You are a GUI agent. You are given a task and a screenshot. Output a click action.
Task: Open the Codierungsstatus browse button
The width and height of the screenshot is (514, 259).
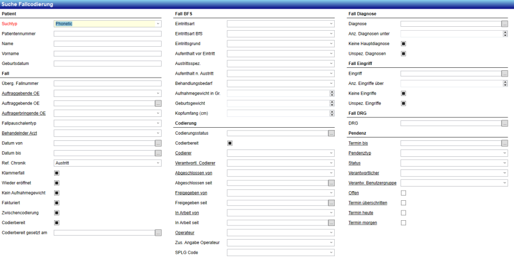331,133
